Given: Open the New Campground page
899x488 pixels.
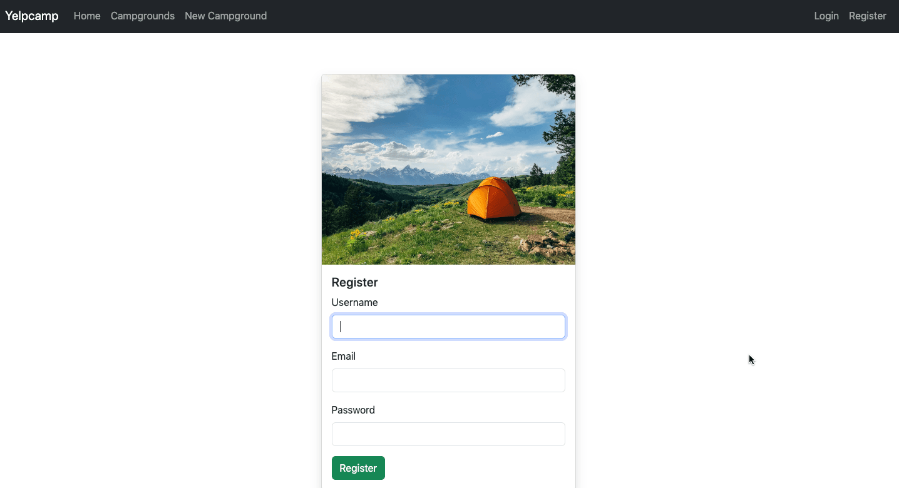Looking at the screenshot, I should tap(225, 16).
